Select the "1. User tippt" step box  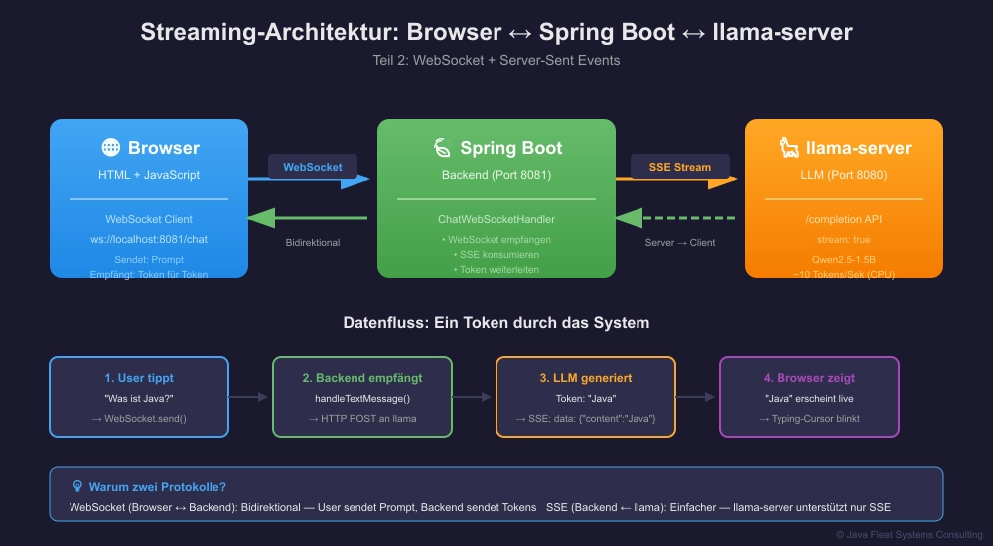[x=139, y=397]
